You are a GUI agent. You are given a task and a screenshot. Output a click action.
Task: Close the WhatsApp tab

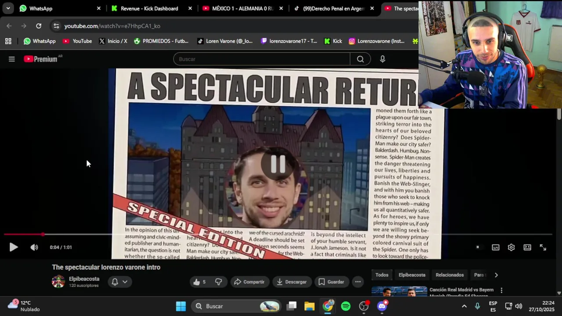(x=98, y=8)
